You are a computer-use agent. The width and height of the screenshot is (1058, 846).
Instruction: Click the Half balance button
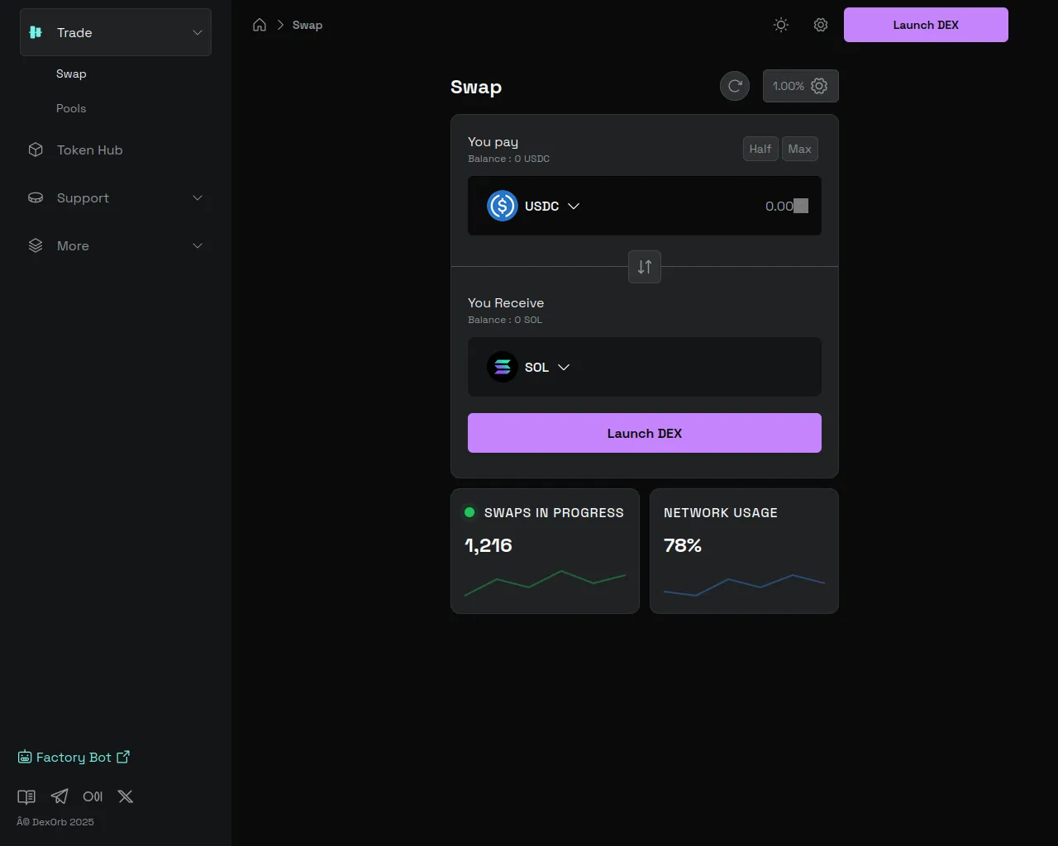pyautogui.click(x=760, y=149)
